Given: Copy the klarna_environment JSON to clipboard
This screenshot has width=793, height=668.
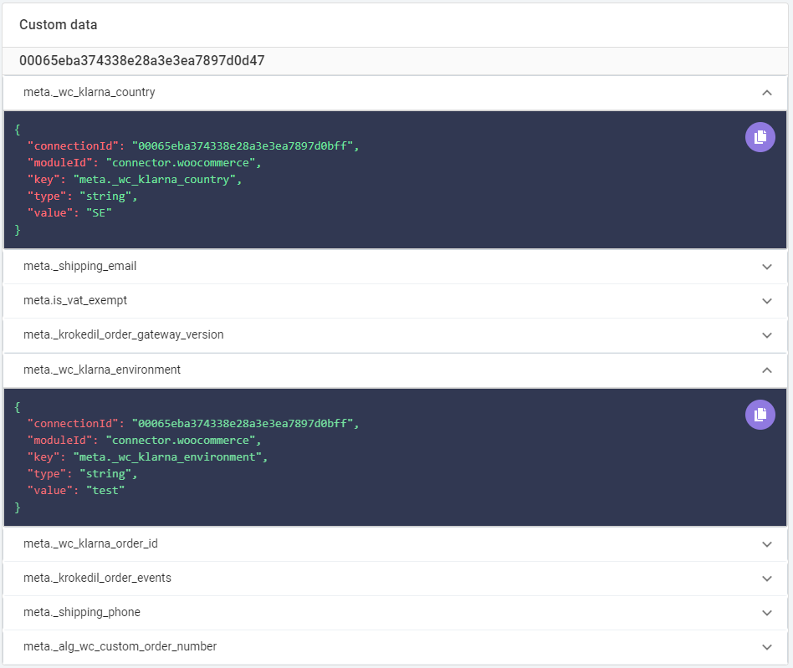Looking at the screenshot, I should (x=760, y=415).
